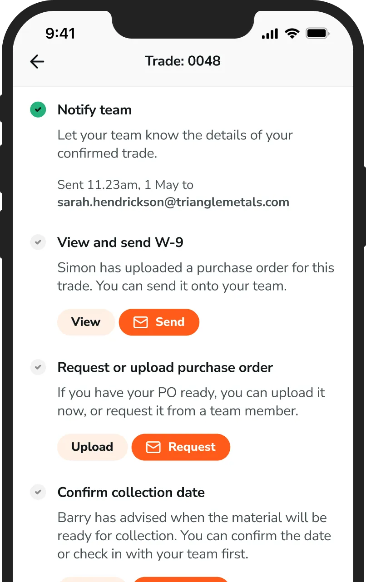Screen dimensions: 366x582
Task: Toggle the Confirm collection date check
Action: (x=38, y=492)
